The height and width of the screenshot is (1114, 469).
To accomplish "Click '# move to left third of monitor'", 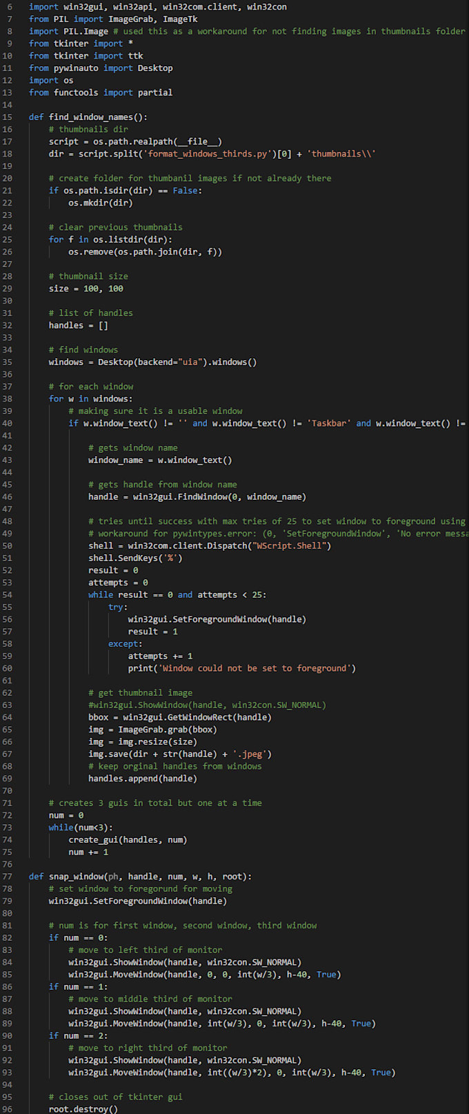I will 146,950.
